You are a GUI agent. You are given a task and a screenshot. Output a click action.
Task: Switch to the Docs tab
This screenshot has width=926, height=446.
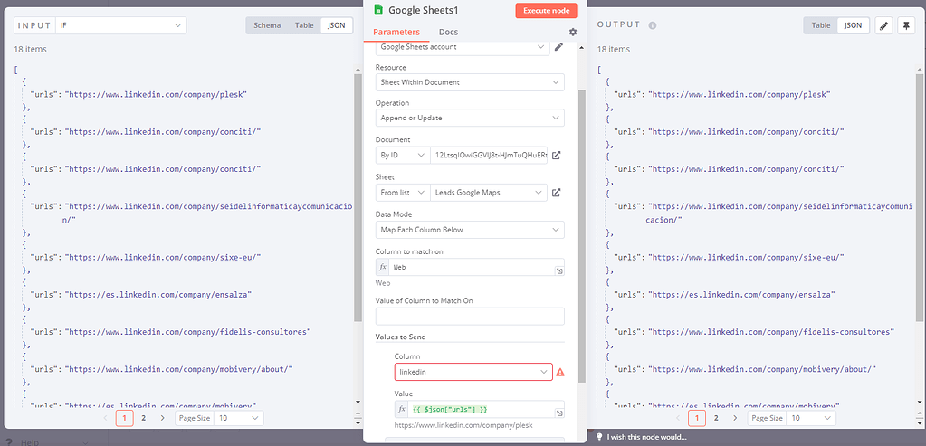coord(448,32)
